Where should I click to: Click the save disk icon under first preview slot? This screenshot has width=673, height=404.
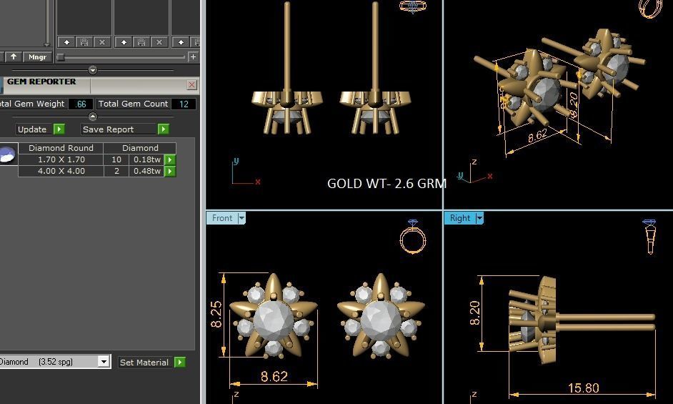[84, 42]
